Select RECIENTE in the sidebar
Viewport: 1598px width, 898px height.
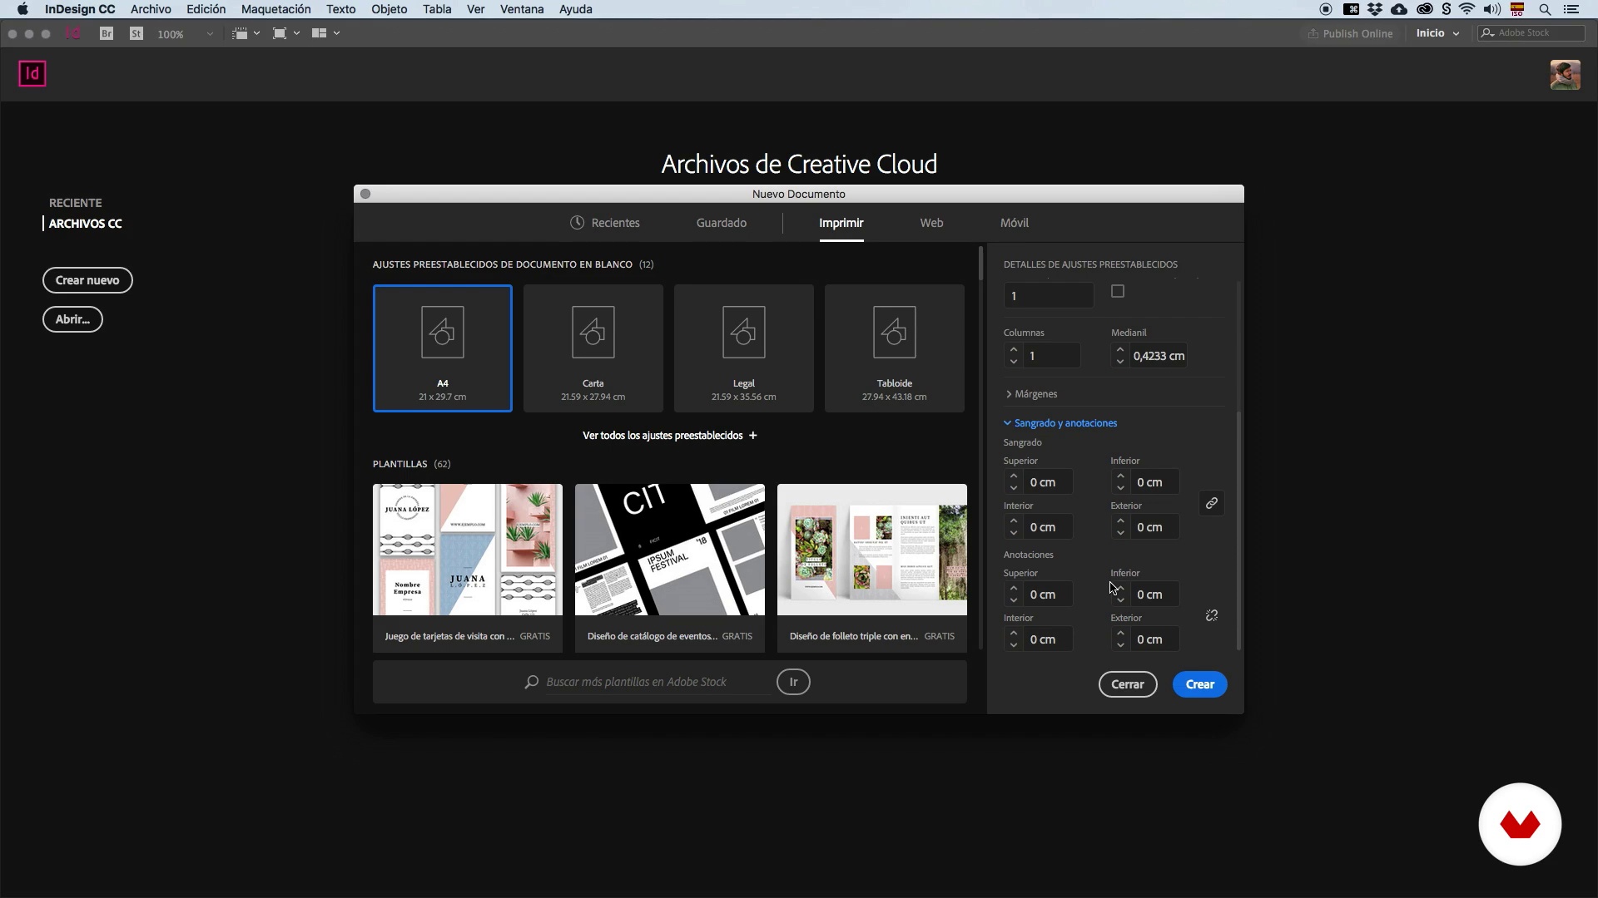(75, 204)
